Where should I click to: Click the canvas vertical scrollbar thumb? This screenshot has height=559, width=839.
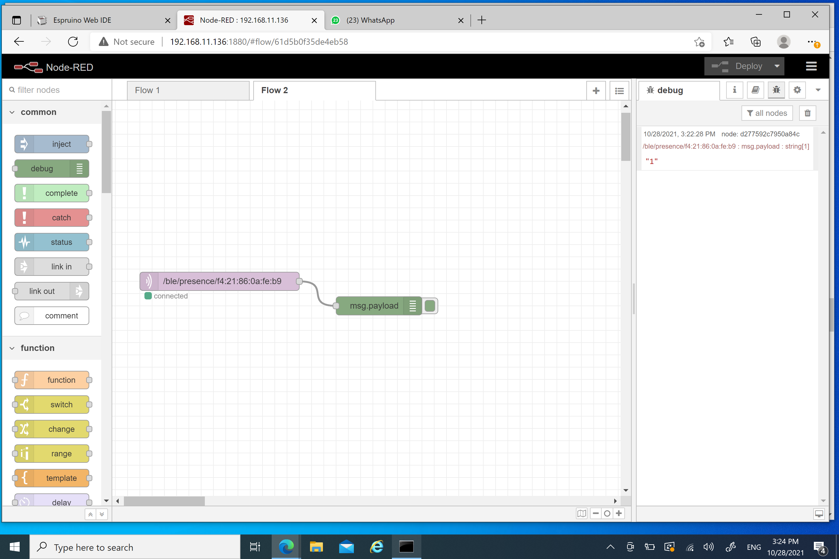pos(626,137)
